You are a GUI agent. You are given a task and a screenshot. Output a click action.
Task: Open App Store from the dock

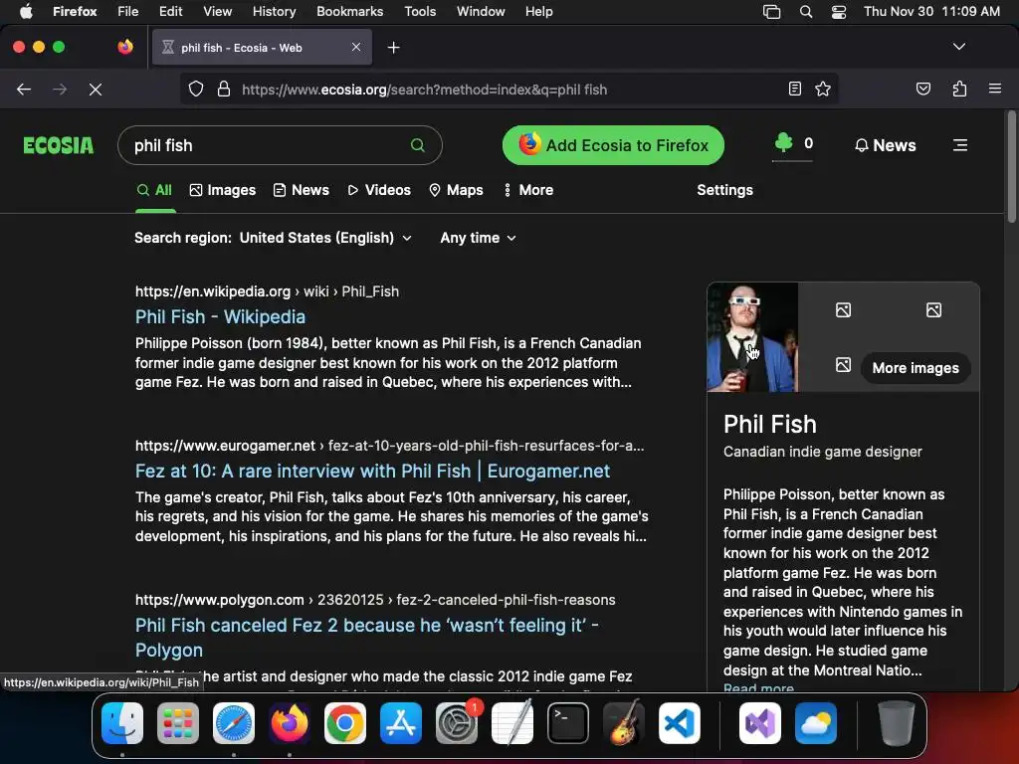(x=401, y=723)
